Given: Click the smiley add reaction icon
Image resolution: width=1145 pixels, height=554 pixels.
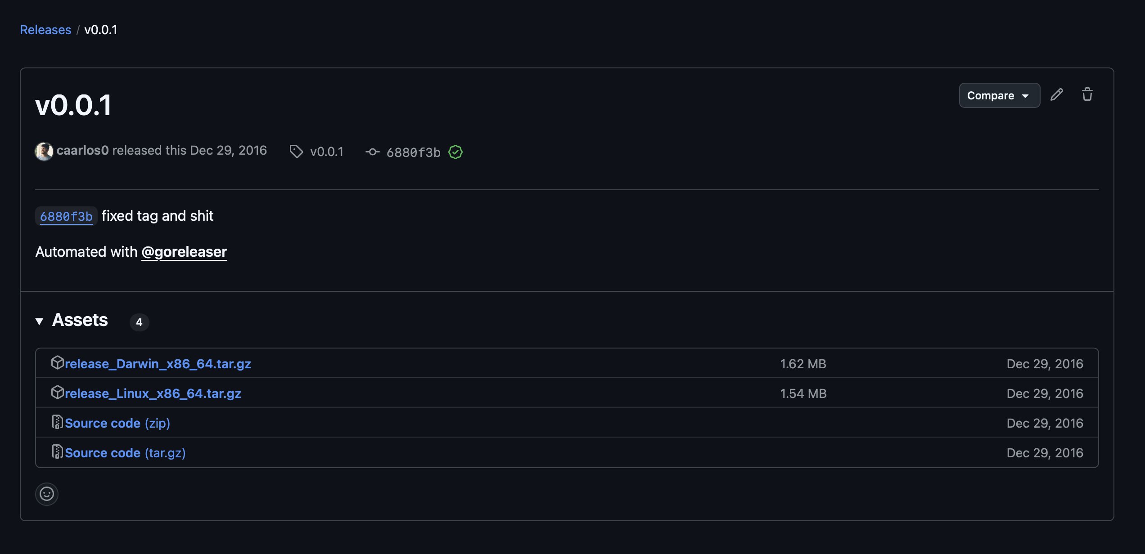Looking at the screenshot, I should (47, 494).
